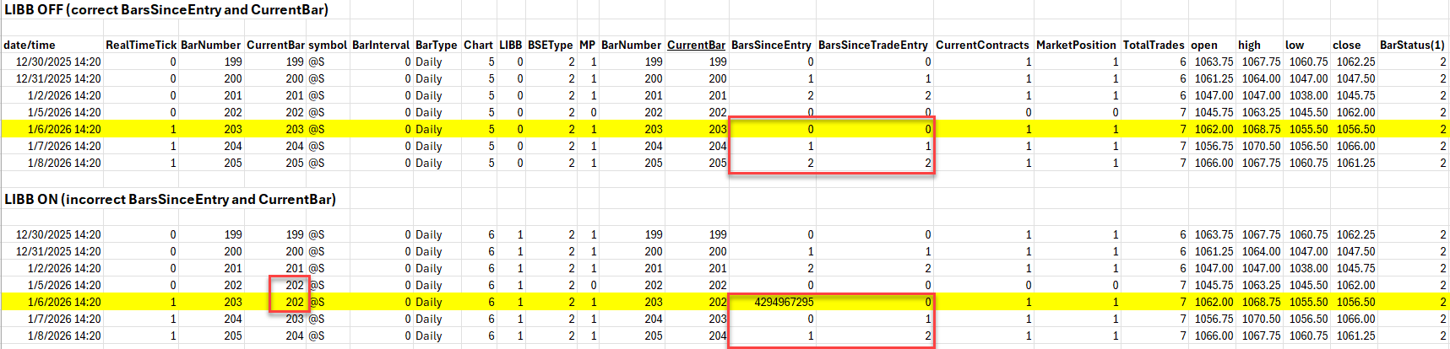
Task: Select the symbol column header
Action: 328,45
